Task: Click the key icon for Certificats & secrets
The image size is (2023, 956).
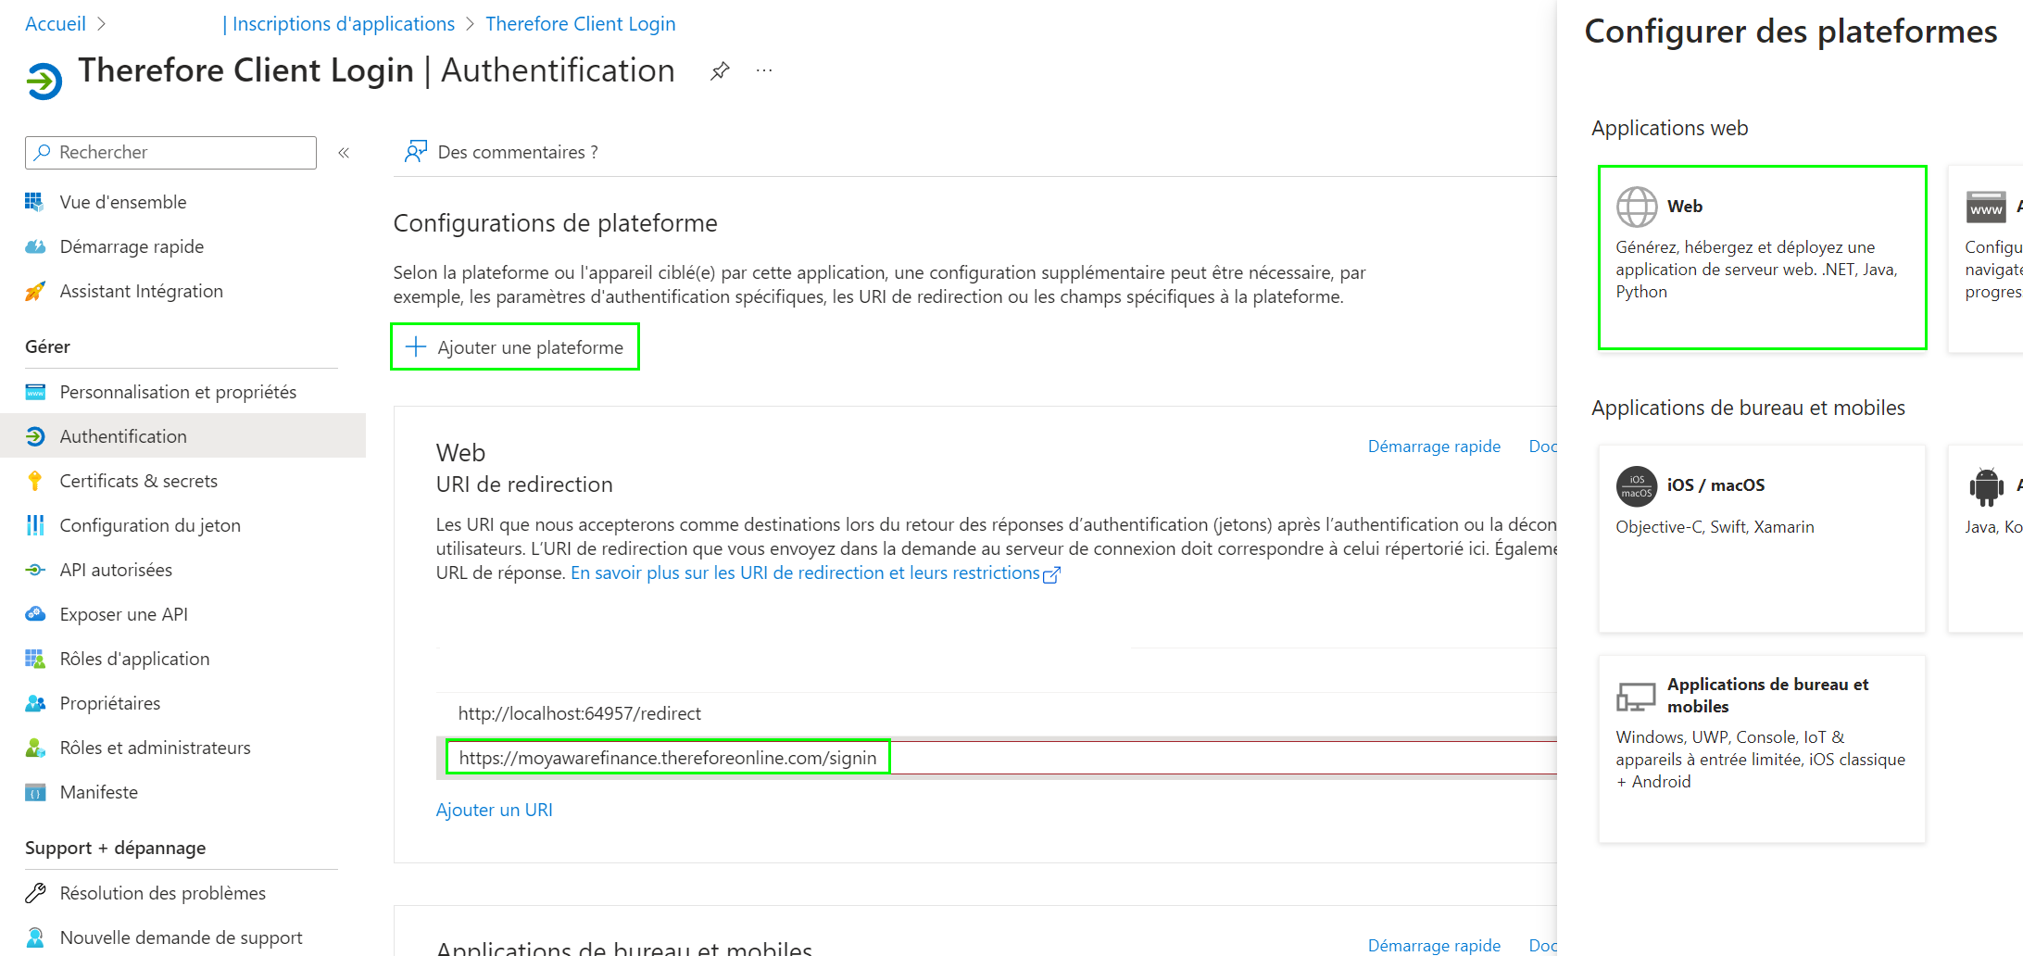Action: (35, 481)
